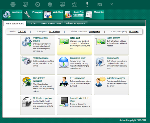Open the 'services s' shortcut label

point(17,12)
